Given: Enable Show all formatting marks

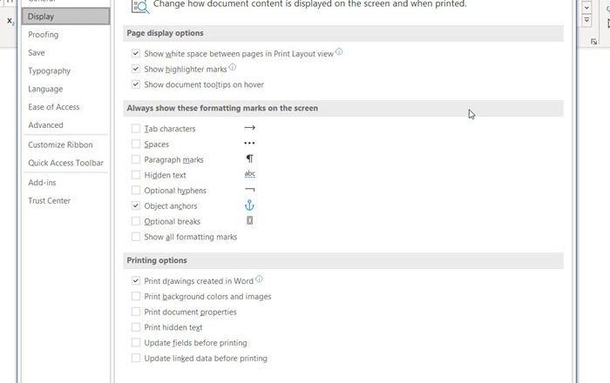Looking at the screenshot, I should point(136,237).
